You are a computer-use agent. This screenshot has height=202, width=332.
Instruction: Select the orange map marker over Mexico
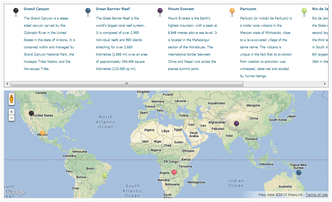pos(43,134)
